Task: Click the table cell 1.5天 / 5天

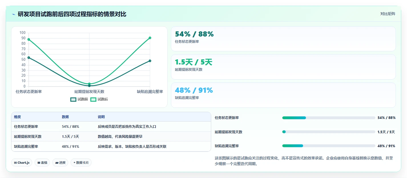Action: point(70,137)
